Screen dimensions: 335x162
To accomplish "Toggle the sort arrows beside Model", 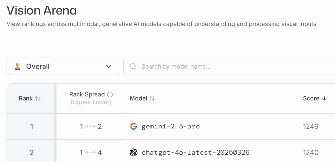I will coord(152,98).
